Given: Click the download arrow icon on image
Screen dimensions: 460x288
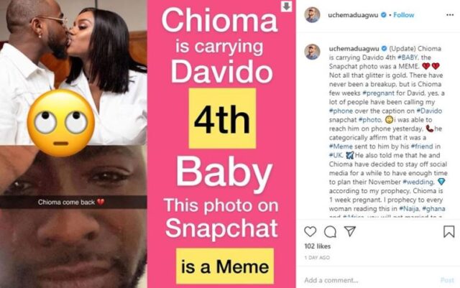Looking at the screenshot, I should pyautogui.click(x=286, y=6).
